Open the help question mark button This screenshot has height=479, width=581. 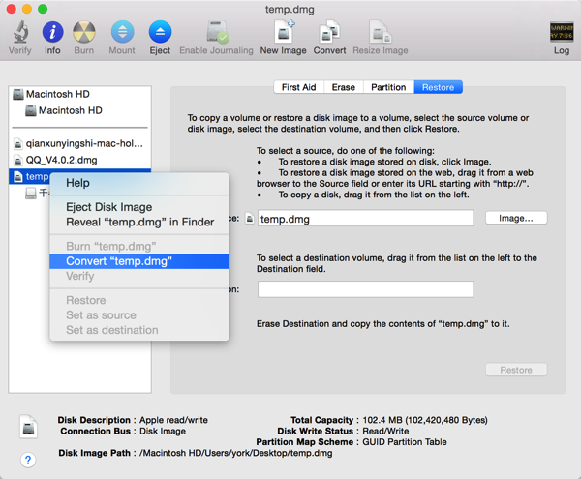pos(28,460)
